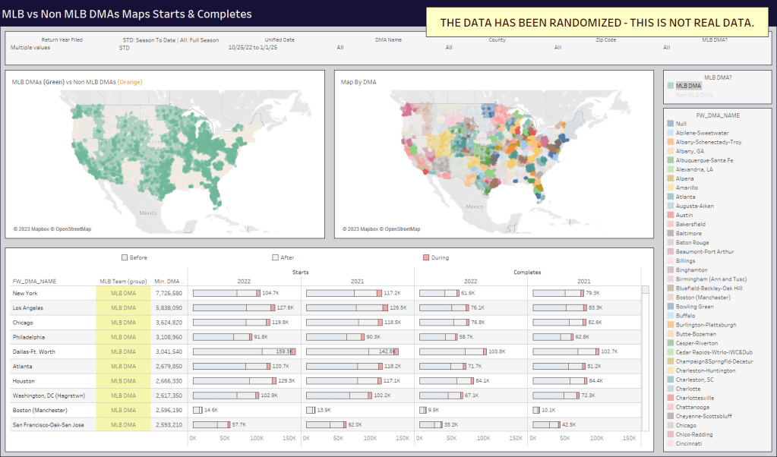This screenshot has height=457, width=777.
Task: Click the Null legend color square
Action: click(671, 124)
